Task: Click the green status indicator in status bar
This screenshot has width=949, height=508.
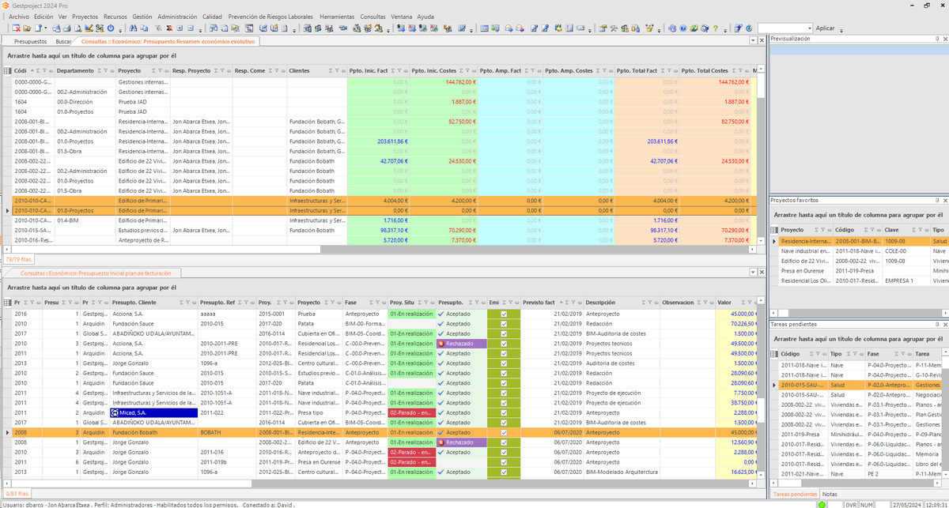Action: (x=823, y=503)
